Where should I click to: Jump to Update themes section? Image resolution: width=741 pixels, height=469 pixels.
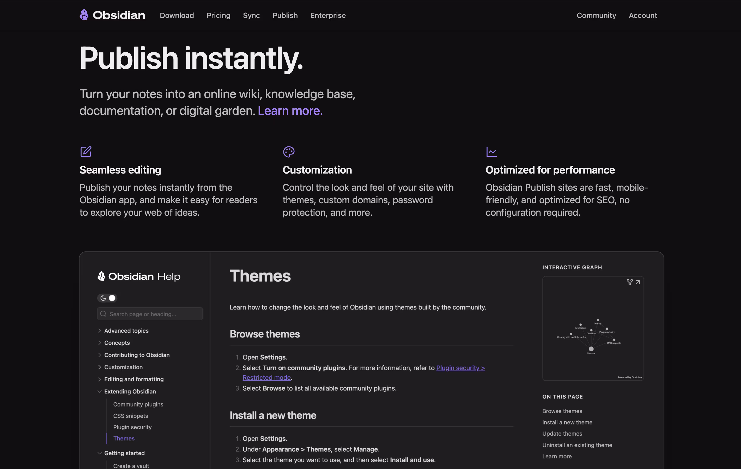click(x=562, y=434)
